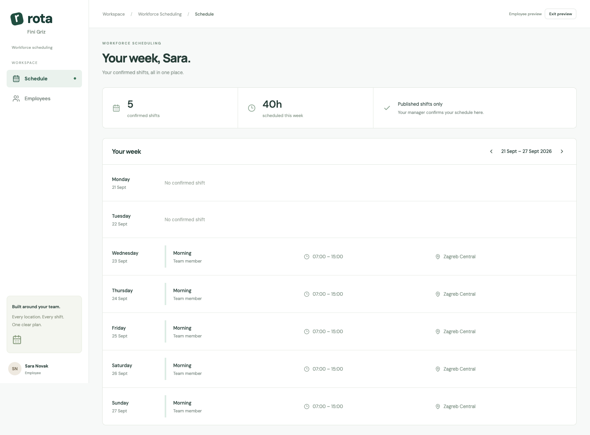This screenshot has height=435, width=590.
Task: Click the calendar icon beside confirmed shifts
Action: [116, 108]
